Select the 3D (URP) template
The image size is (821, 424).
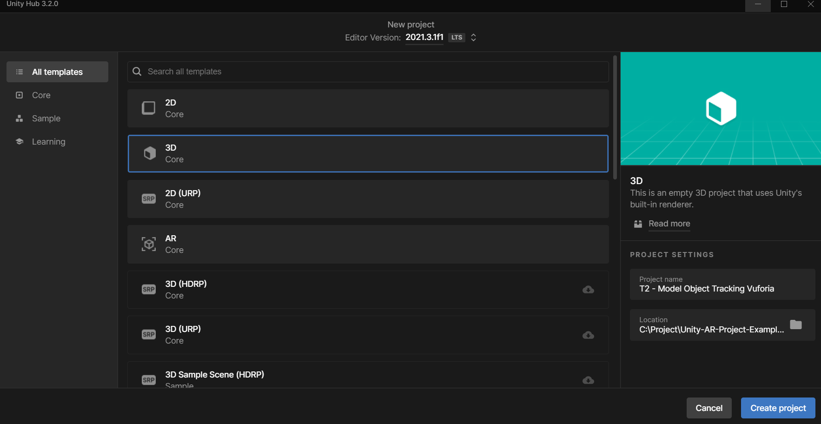tap(368, 335)
